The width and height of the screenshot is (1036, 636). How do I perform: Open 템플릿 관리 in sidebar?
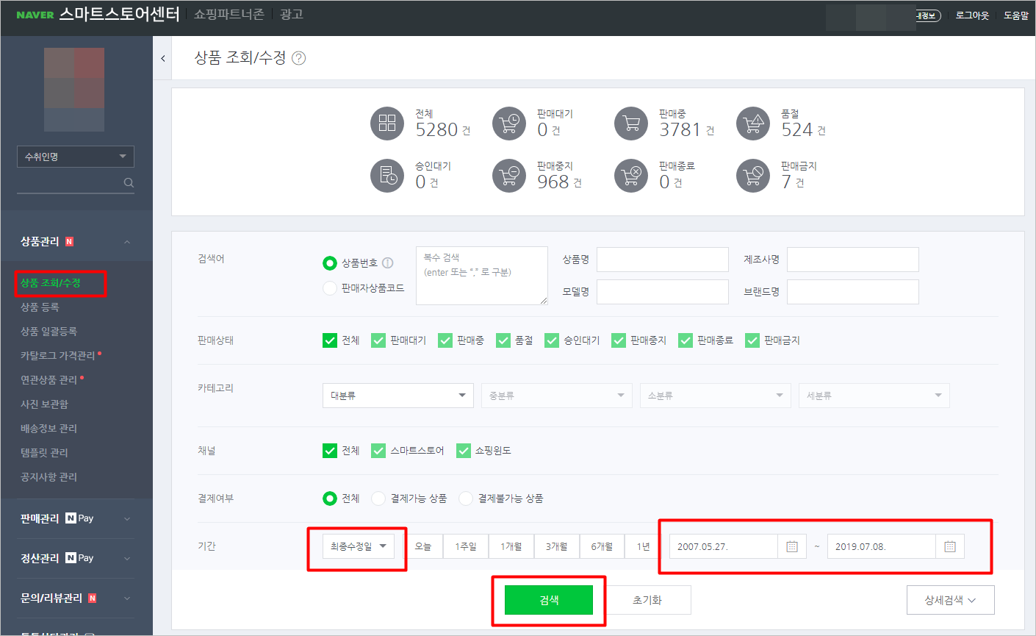[x=44, y=453]
